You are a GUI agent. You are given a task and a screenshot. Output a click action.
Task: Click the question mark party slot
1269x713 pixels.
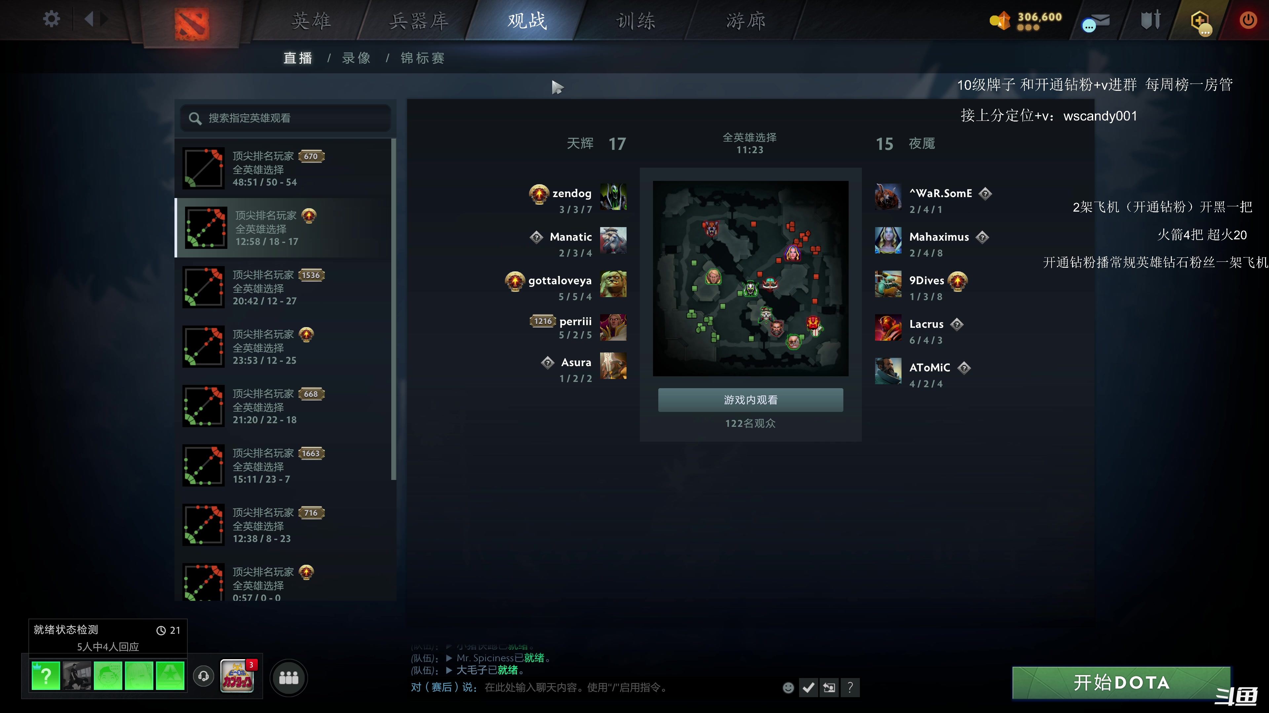click(x=45, y=676)
